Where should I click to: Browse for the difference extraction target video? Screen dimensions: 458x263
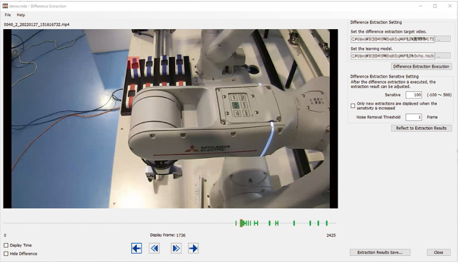click(444, 39)
